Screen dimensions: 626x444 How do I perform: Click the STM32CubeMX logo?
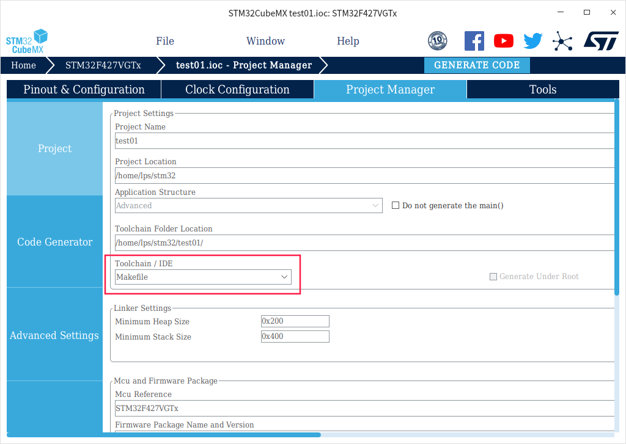click(27, 42)
